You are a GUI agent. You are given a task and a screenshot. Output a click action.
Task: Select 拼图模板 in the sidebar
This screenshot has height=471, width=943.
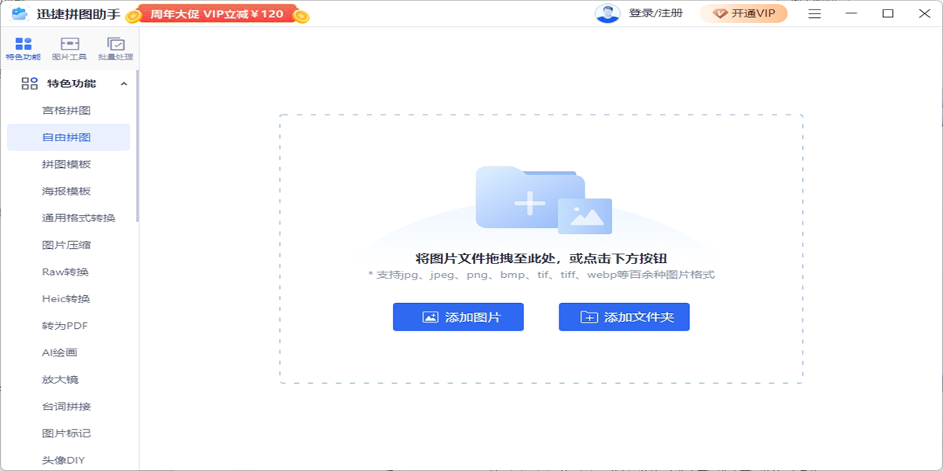click(x=68, y=164)
